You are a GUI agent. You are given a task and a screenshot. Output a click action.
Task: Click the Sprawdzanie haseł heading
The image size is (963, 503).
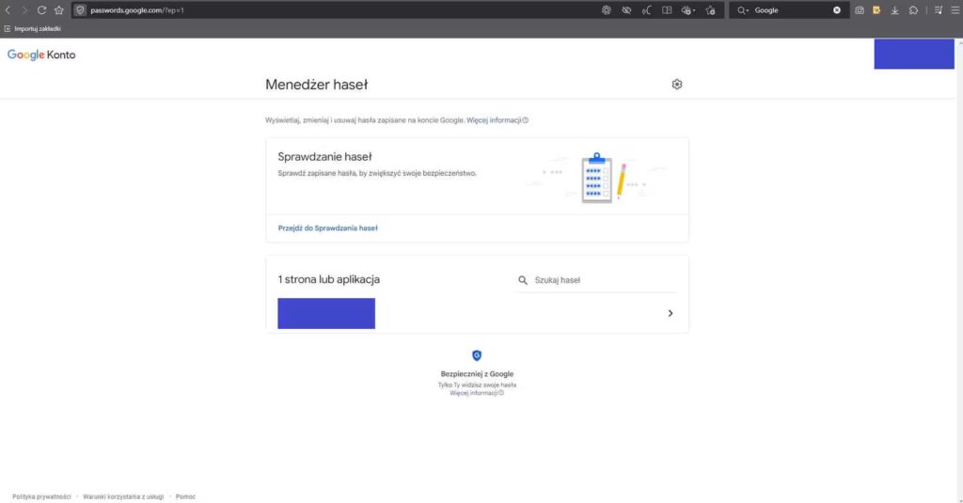[x=324, y=157]
